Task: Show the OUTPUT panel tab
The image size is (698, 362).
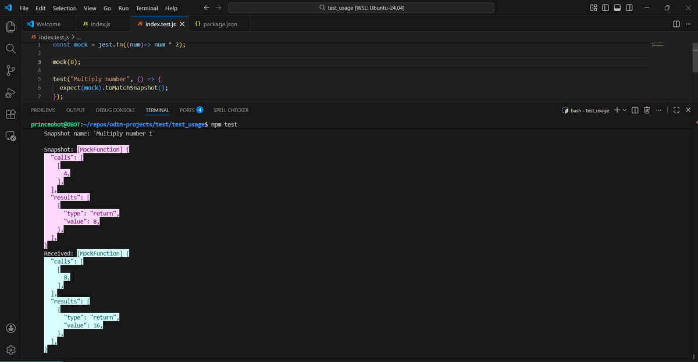Action: pyautogui.click(x=76, y=110)
